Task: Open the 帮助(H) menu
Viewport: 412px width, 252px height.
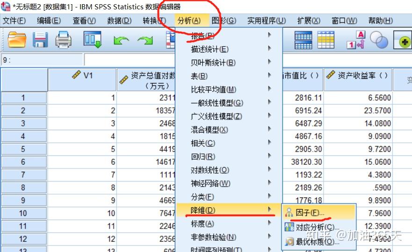Action: [x=381, y=21]
